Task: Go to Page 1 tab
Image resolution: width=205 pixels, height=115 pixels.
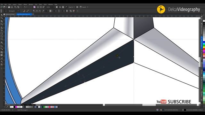Action: [x=23, y=105]
